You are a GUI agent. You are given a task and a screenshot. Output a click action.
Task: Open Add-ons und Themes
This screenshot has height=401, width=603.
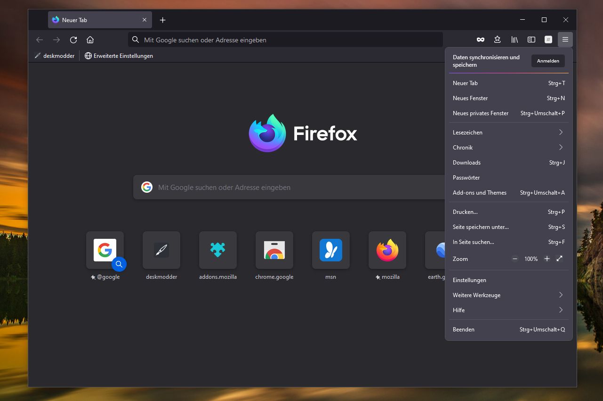click(509, 193)
